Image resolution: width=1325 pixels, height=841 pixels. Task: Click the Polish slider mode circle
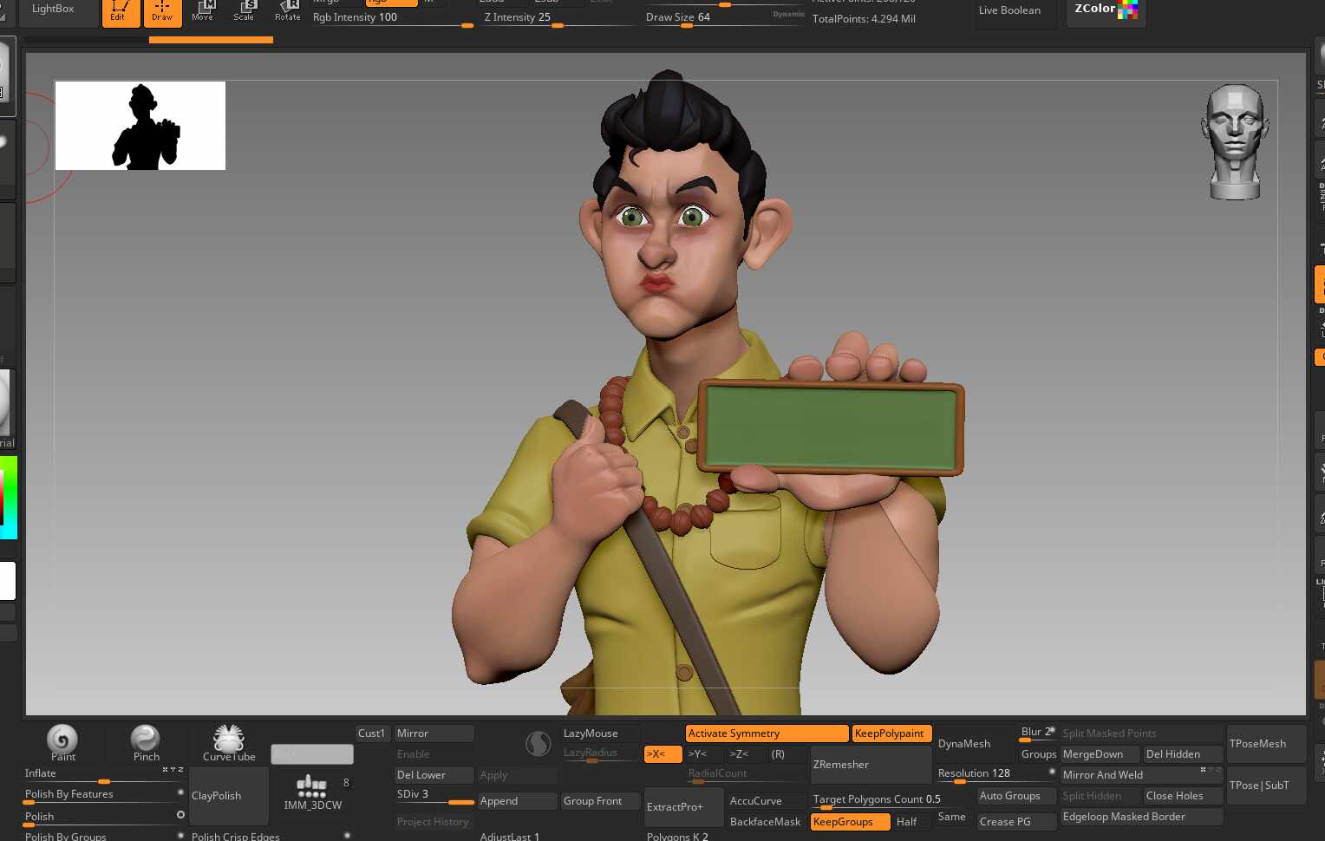(180, 815)
